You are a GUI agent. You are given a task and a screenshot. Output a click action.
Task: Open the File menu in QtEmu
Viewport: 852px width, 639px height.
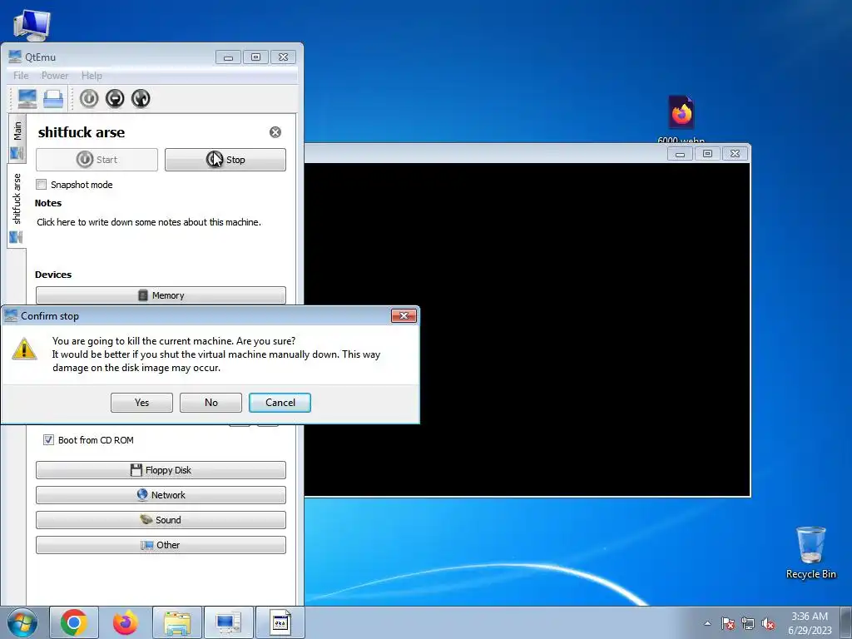[21, 76]
